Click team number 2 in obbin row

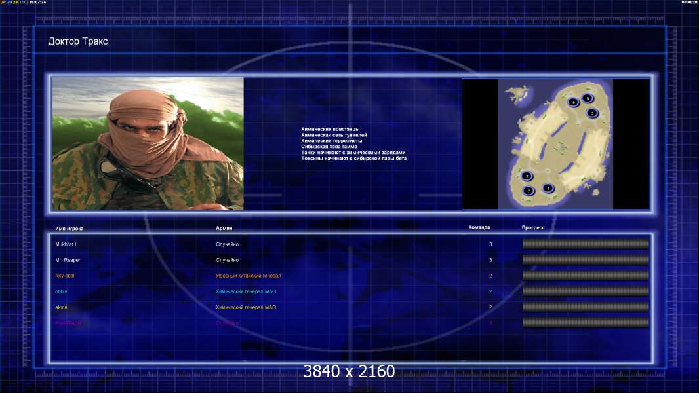pyautogui.click(x=490, y=291)
